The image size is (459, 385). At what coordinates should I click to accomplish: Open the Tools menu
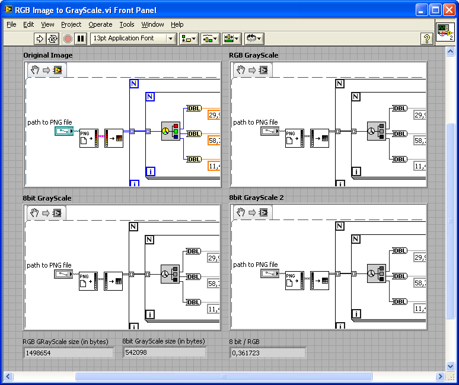[x=127, y=24]
